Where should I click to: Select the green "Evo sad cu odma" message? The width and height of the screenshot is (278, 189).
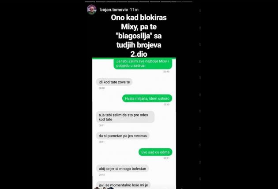(155, 152)
